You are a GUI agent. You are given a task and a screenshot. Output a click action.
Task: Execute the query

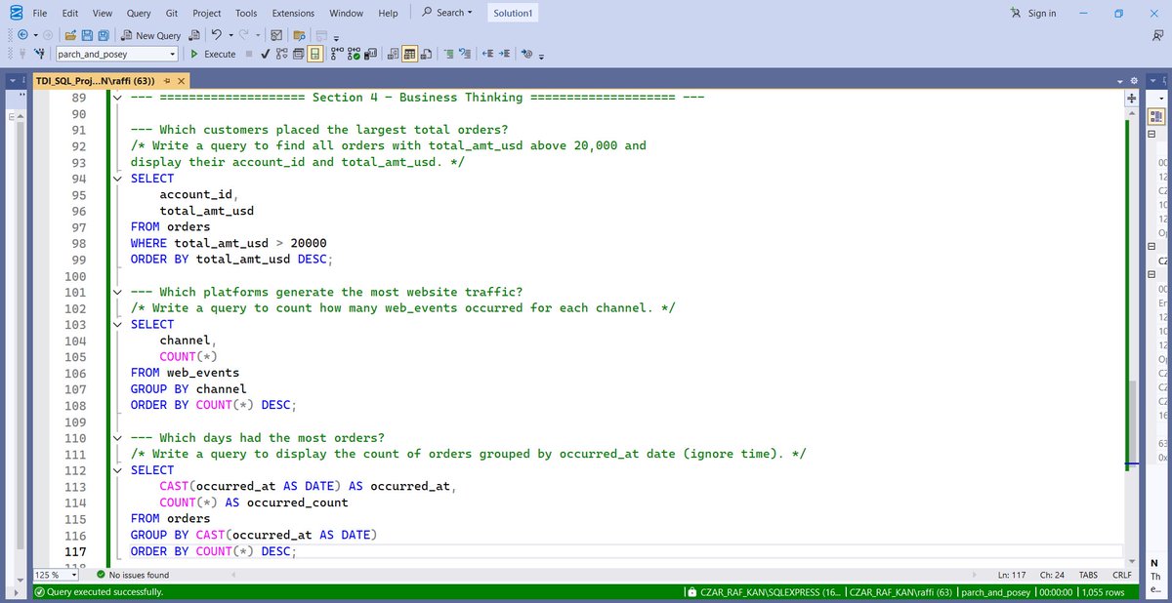pyautogui.click(x=213, y=54)
